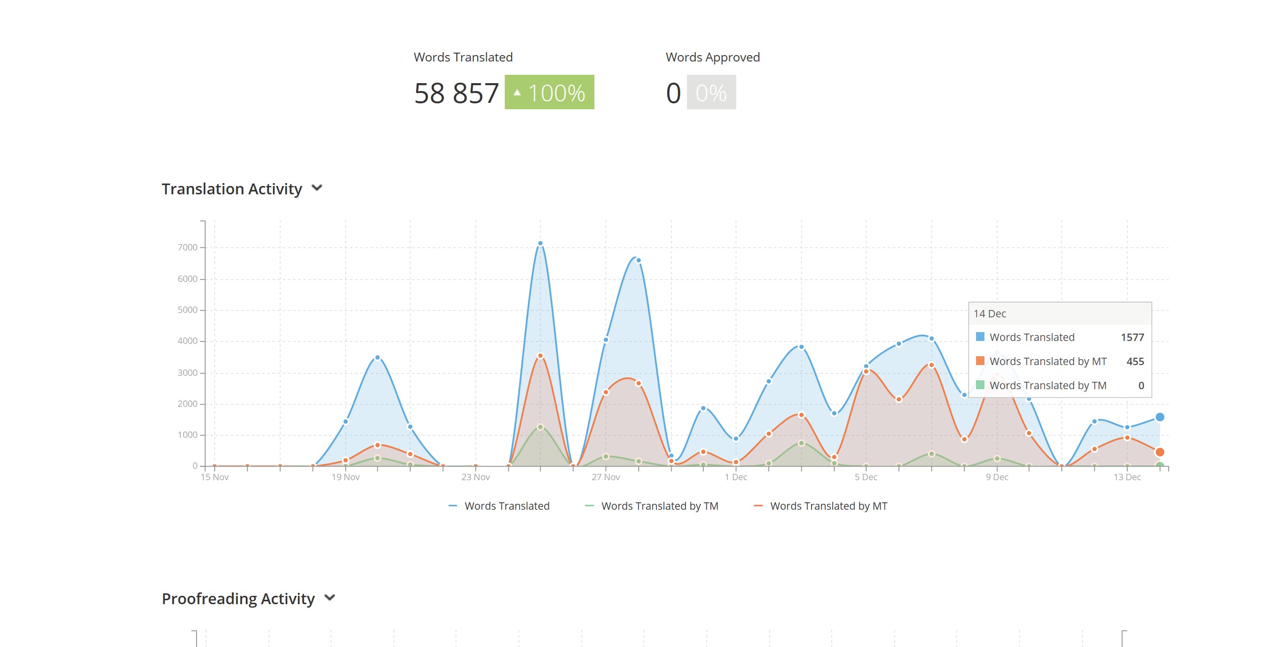This screenshot has height=647, width=1273.
Task: Expand the Proofreading Activity chevron dropdown
Action: pyautogui.click(x=329, y=598)
